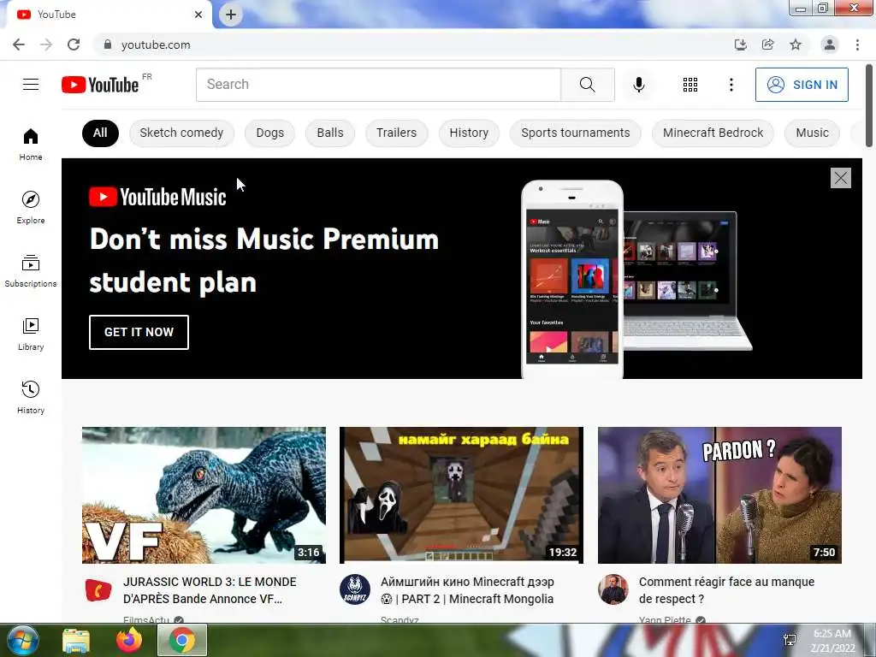
Task: Click browser forward arrow
Action: (46, 44)
